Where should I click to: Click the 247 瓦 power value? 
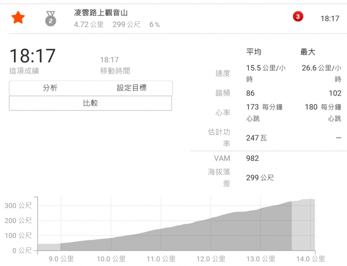(x=256, y=138)
